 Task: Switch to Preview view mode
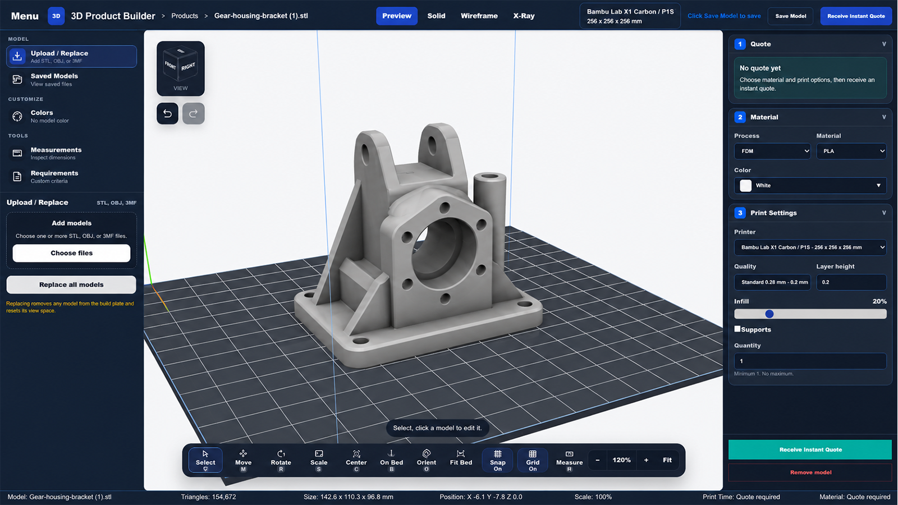coord(397,16)
